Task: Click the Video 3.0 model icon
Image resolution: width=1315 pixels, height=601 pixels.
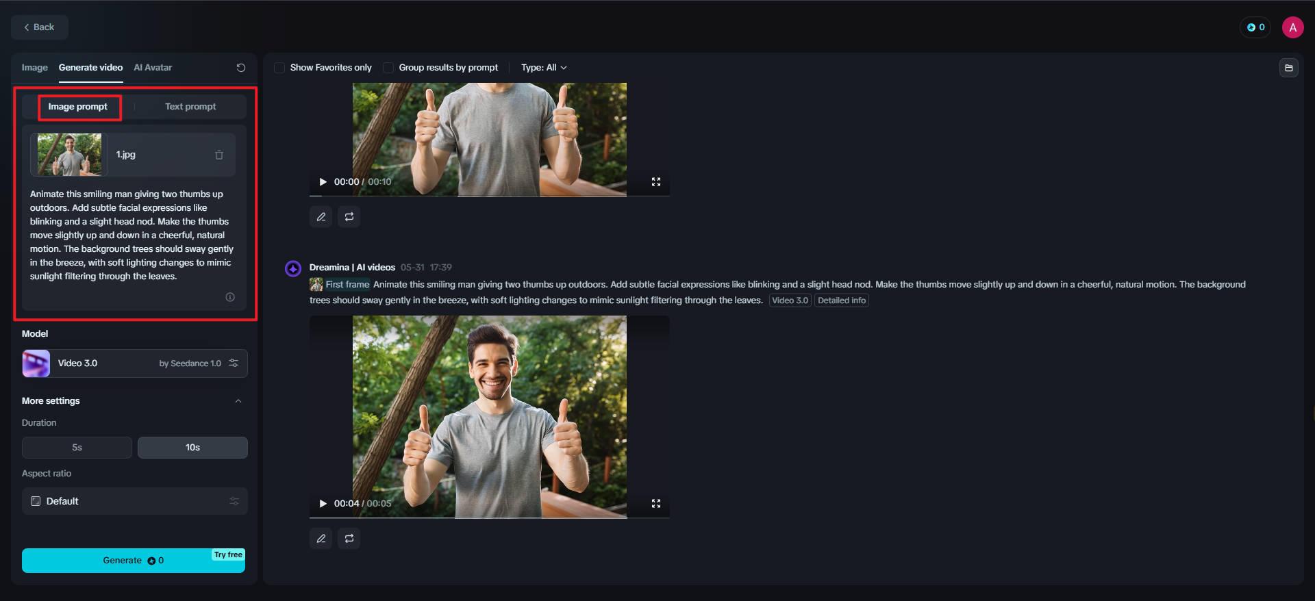Action: [36, 363]
